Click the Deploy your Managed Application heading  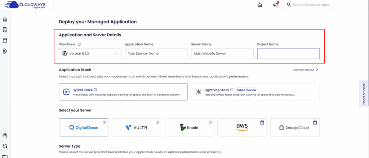(x=98, y=22)
